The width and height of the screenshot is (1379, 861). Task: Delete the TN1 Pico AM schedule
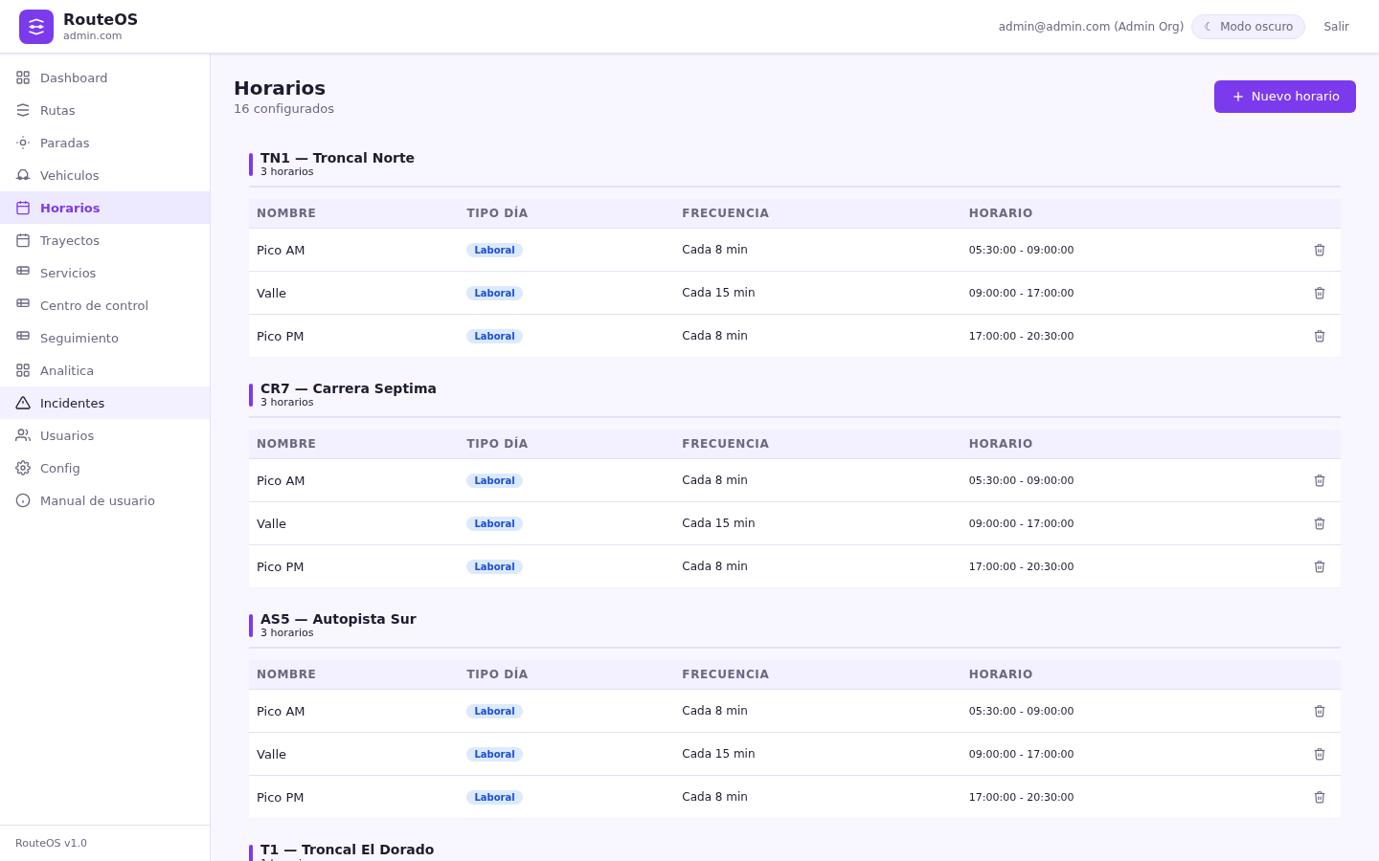(1320, 250)
